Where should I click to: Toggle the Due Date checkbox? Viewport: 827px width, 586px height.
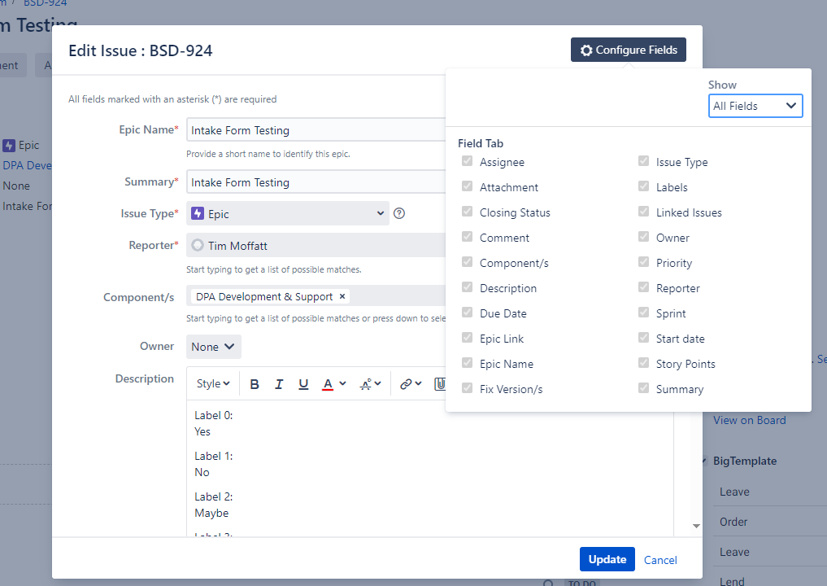point(467,312)
